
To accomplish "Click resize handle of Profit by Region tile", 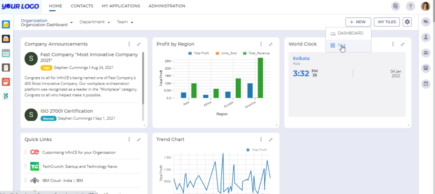I will (276, 125).
